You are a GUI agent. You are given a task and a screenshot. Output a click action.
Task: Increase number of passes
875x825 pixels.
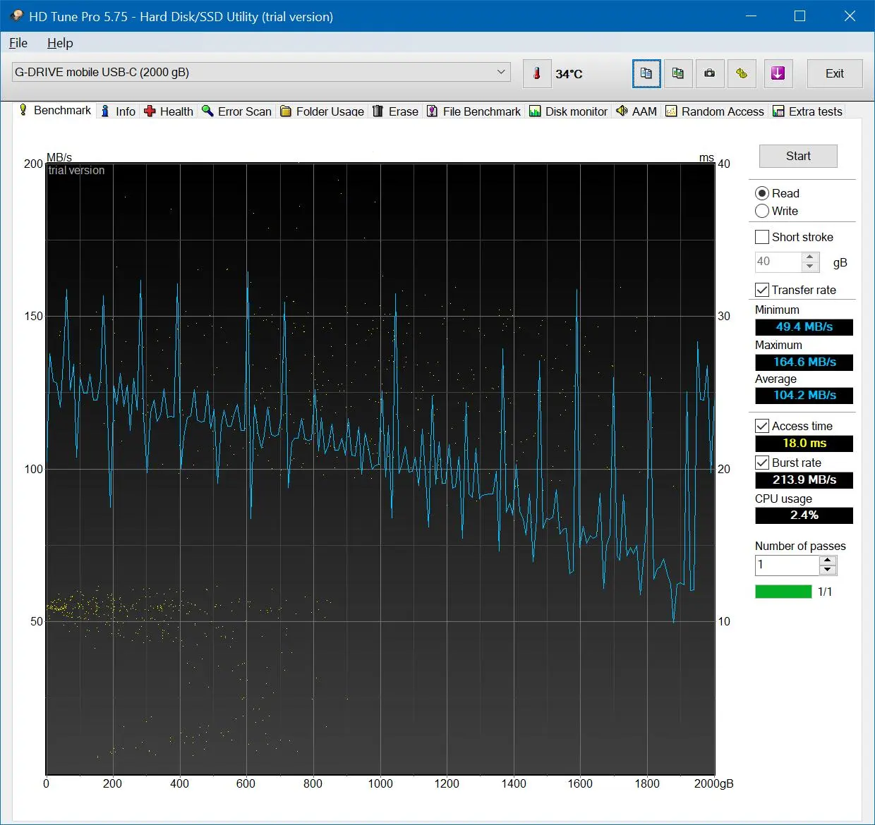pyautogui.click(x=828, y=561)
